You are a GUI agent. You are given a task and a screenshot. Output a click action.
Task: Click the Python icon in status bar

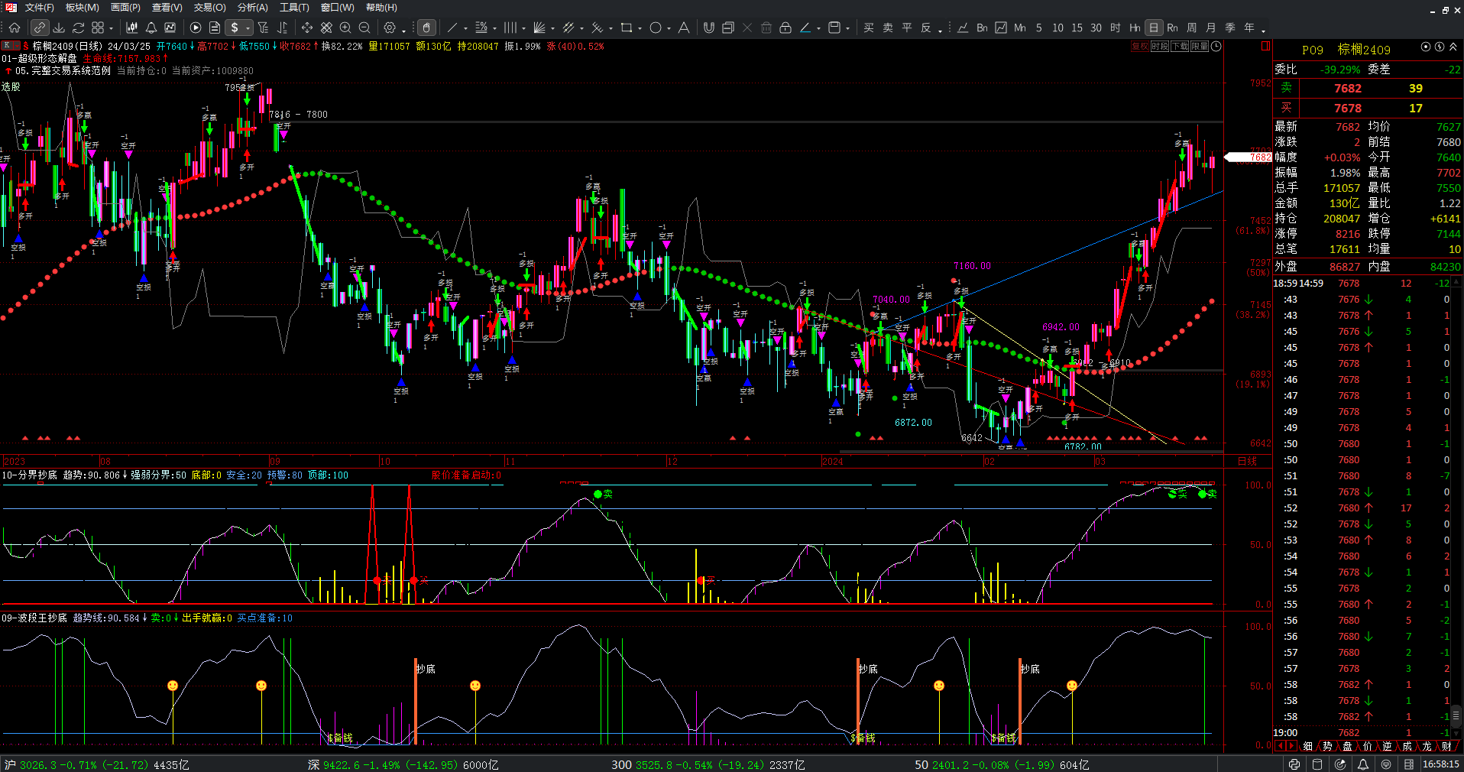click(1294, 764)
